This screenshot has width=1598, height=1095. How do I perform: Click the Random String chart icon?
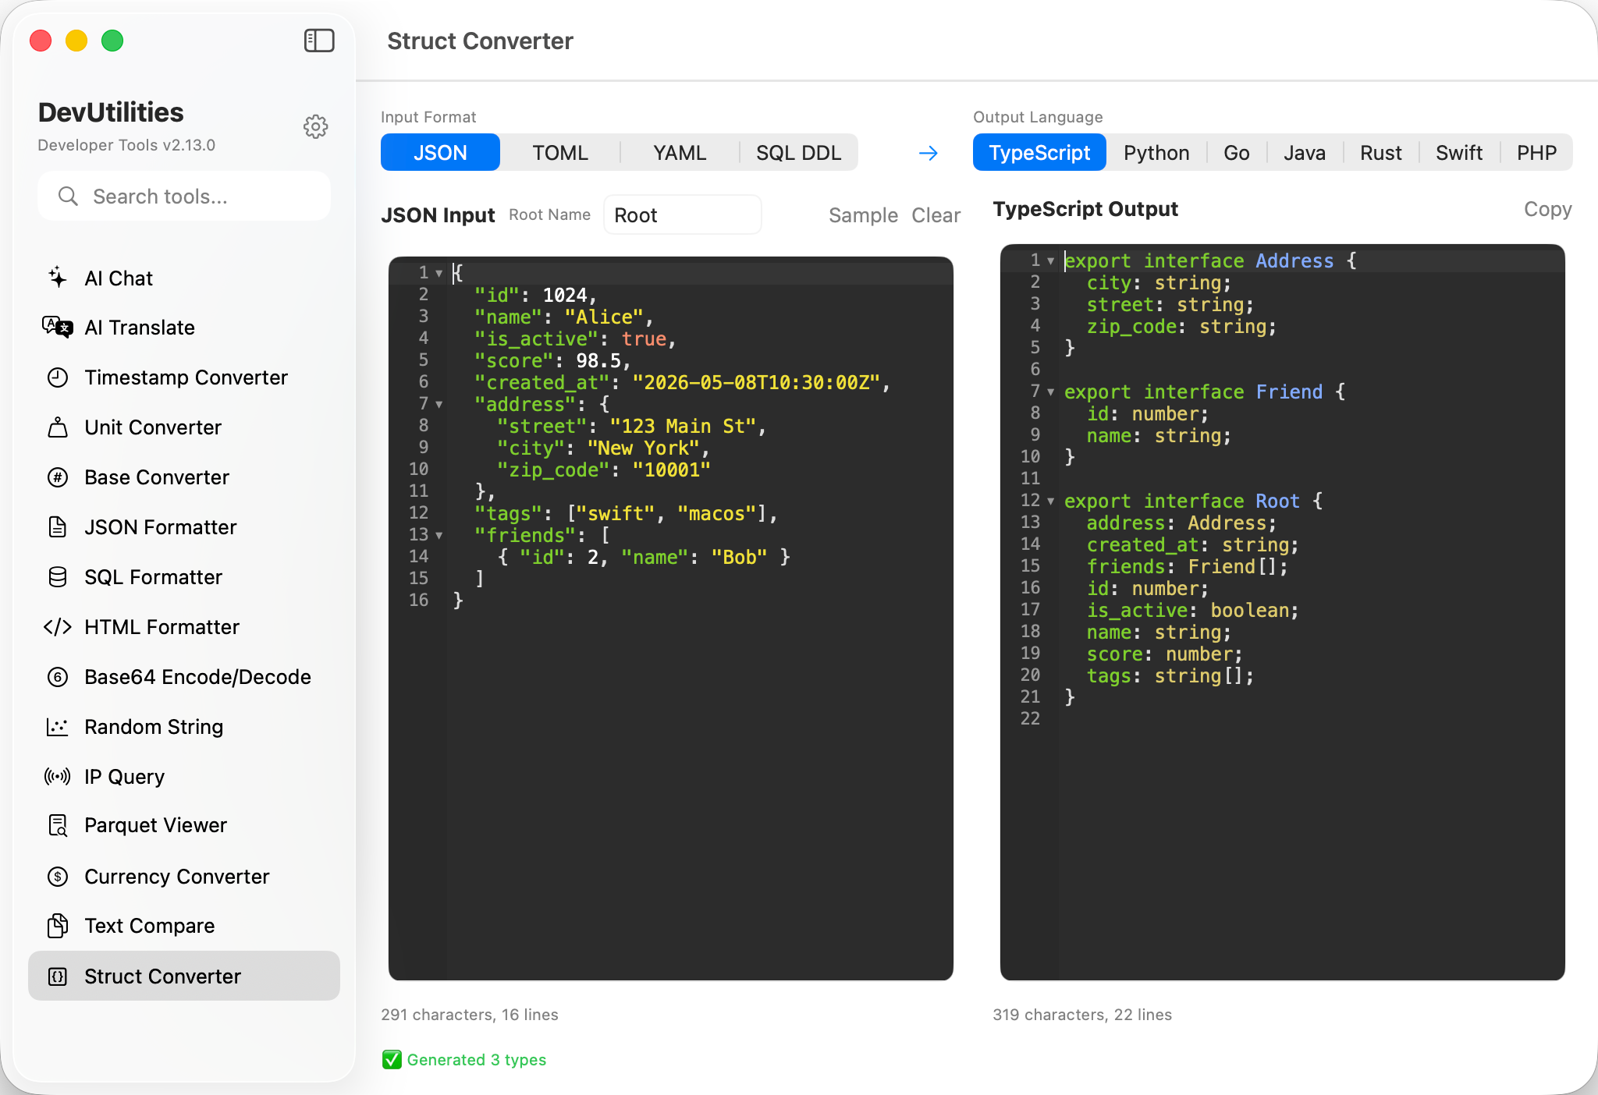click(58, 727)
